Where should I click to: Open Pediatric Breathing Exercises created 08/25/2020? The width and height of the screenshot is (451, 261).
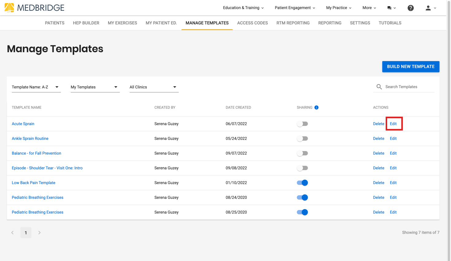37,212
